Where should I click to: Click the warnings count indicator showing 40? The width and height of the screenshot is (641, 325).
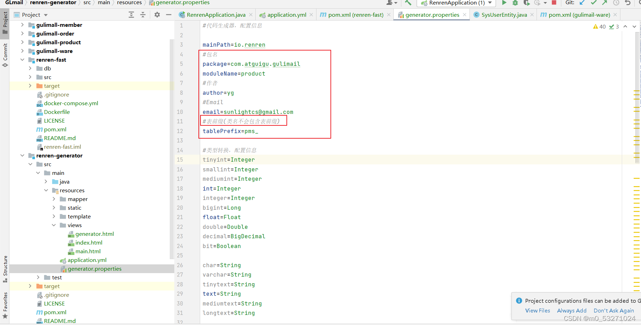click(x=599, y=26)
